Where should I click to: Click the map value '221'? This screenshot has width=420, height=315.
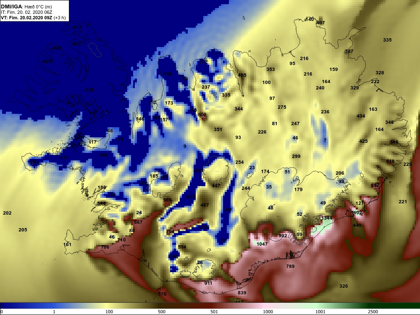[x=403, y=202]
